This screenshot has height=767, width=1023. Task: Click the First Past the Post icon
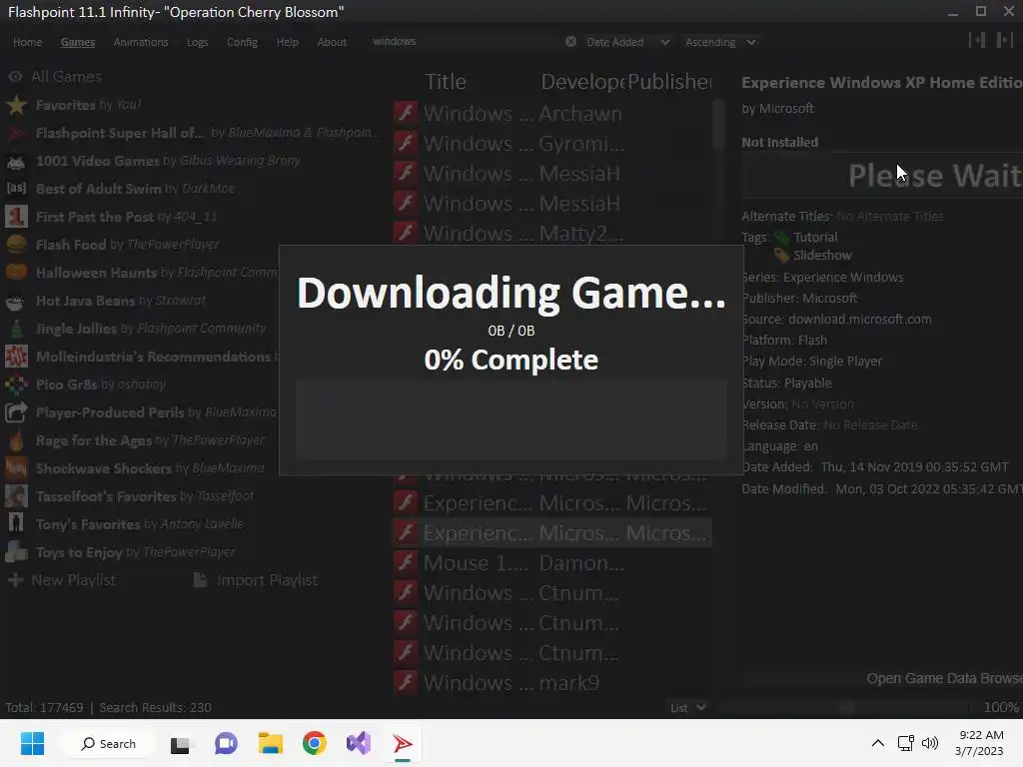16,217
